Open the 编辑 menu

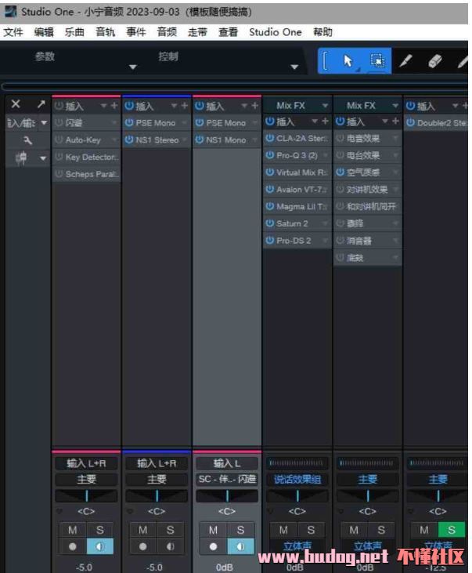44,32
